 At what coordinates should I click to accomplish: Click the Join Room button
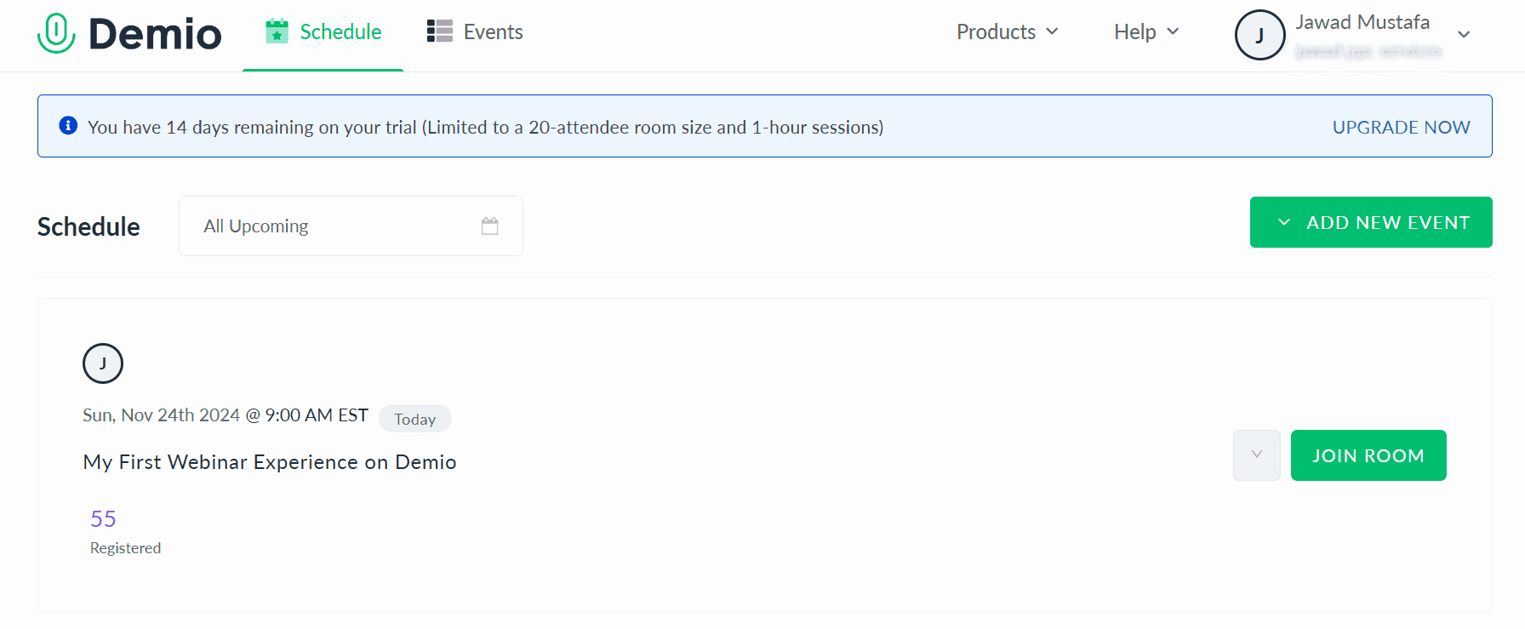pos(1368,455)
